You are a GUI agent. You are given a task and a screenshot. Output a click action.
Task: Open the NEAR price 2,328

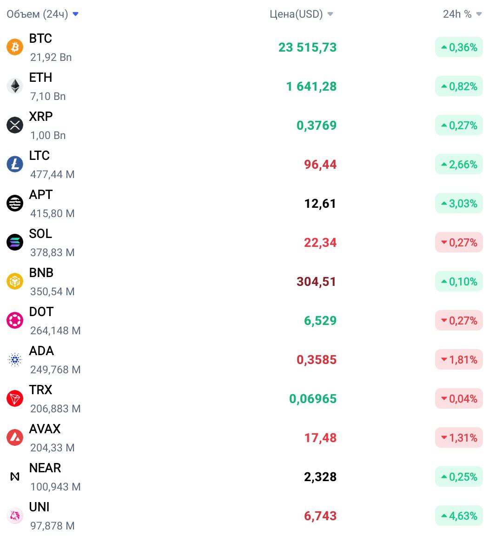click(320, 477)
